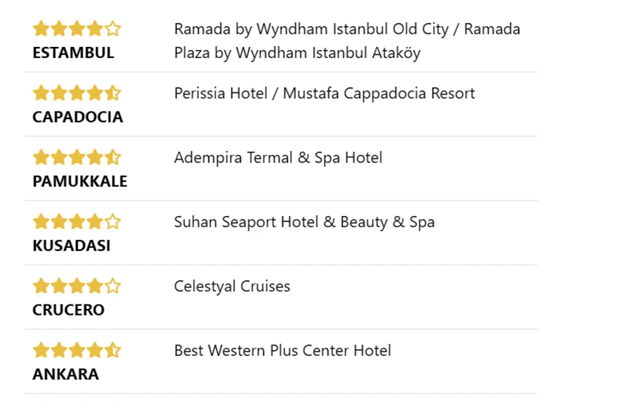Click the first star in the Crucero row

pos(40,286)
